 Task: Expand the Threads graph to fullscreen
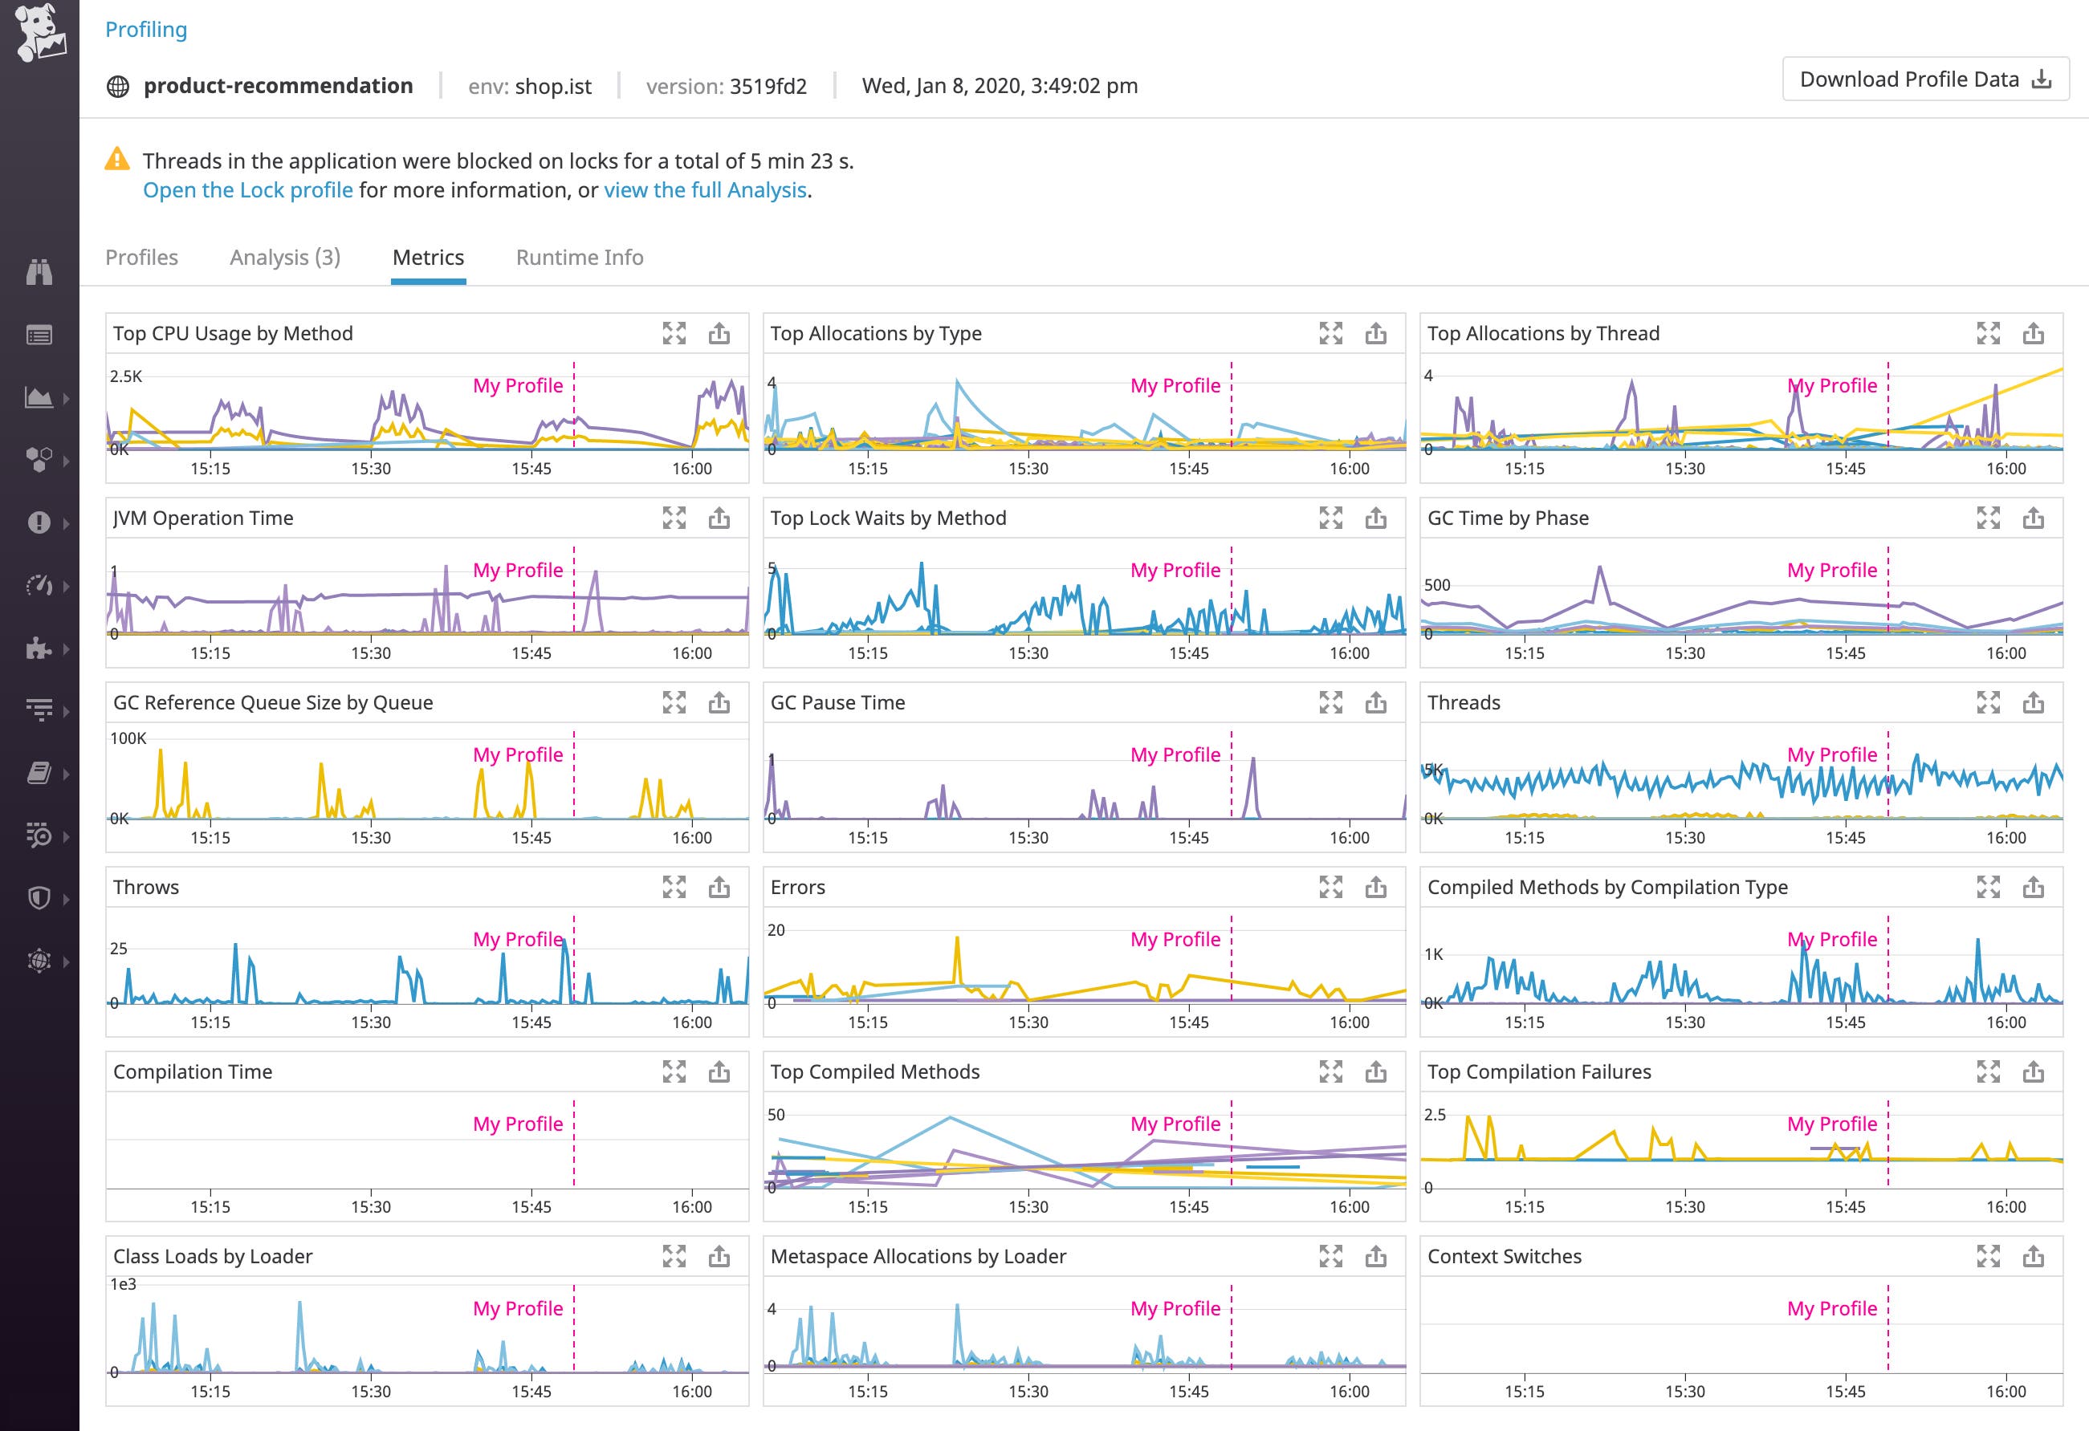(1989, 702)
